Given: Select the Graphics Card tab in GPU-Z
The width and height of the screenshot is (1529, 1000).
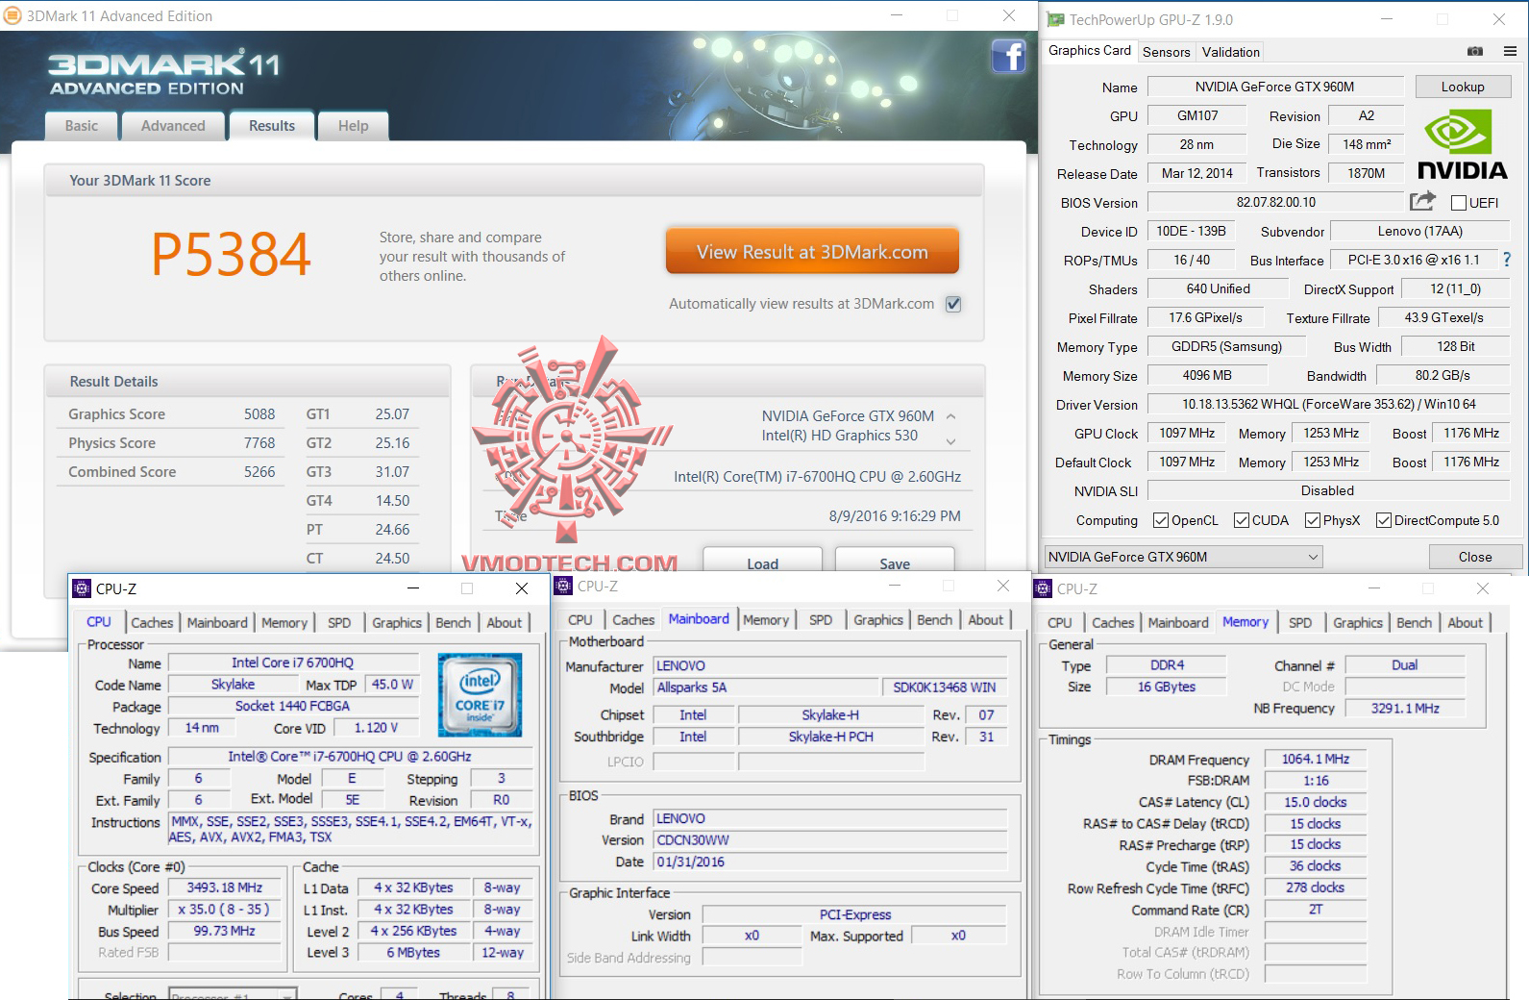Looking at the screenshot, I should [1090, 50].
